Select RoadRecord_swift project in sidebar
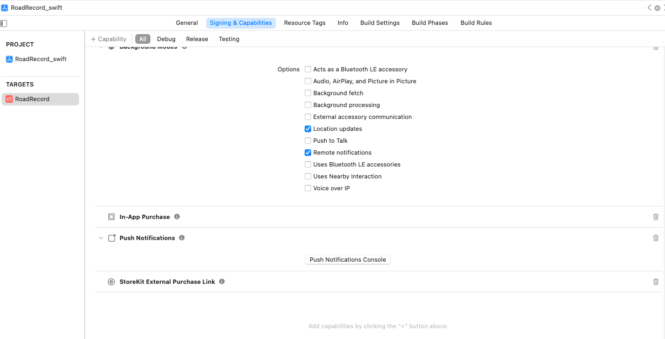Screen dimensions: 665x339 click(x=41, y=59)
